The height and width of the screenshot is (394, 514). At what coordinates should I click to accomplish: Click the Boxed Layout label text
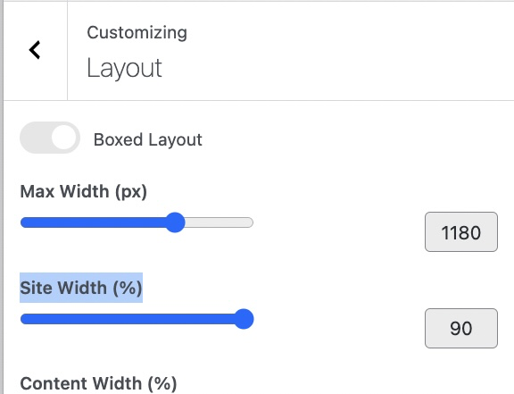(x=148, y=139)
